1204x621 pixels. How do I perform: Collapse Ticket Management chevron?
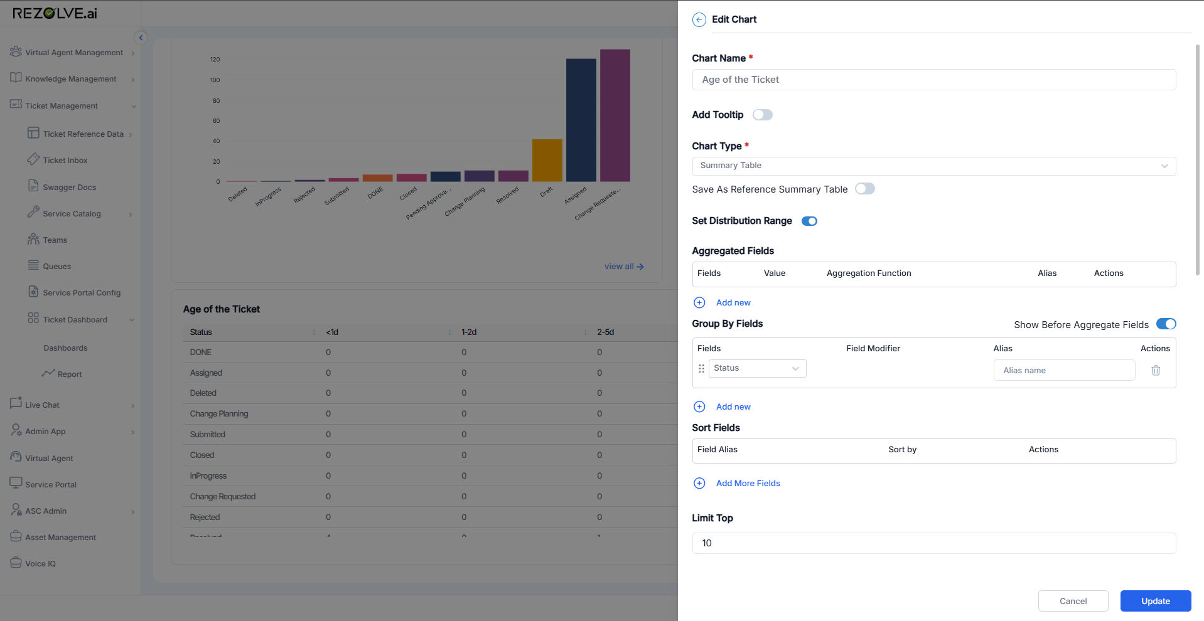point(134,107)
